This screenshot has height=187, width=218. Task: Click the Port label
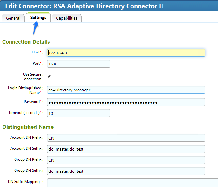coord(37,63)
